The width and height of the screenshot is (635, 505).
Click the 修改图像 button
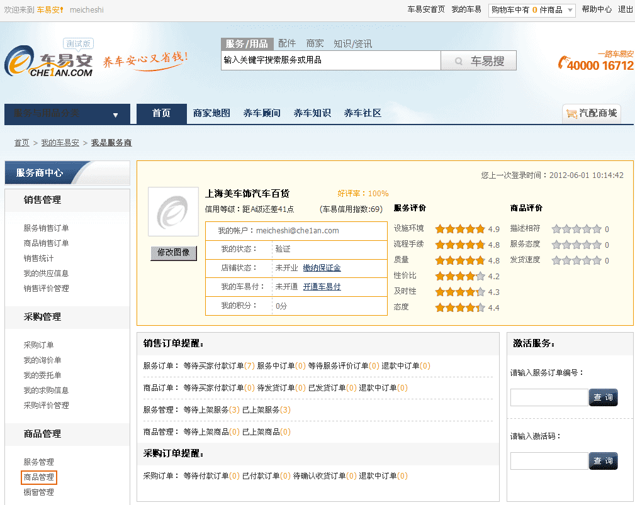[174, 253]
